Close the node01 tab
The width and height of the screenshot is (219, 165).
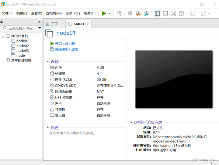click(x=88, y=24)
